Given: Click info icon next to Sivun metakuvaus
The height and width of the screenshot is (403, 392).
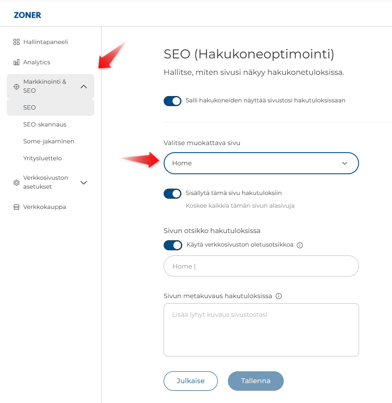Looking at the screenshot, I should [x=278, y=296].
